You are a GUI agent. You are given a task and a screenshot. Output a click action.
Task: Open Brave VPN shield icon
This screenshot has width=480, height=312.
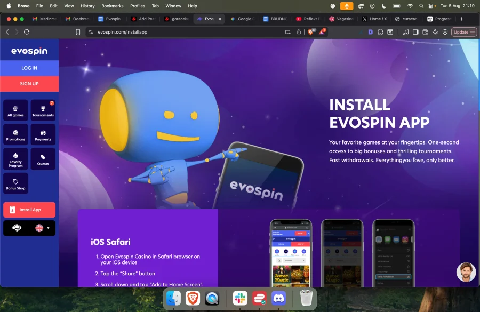coord(445,32)
